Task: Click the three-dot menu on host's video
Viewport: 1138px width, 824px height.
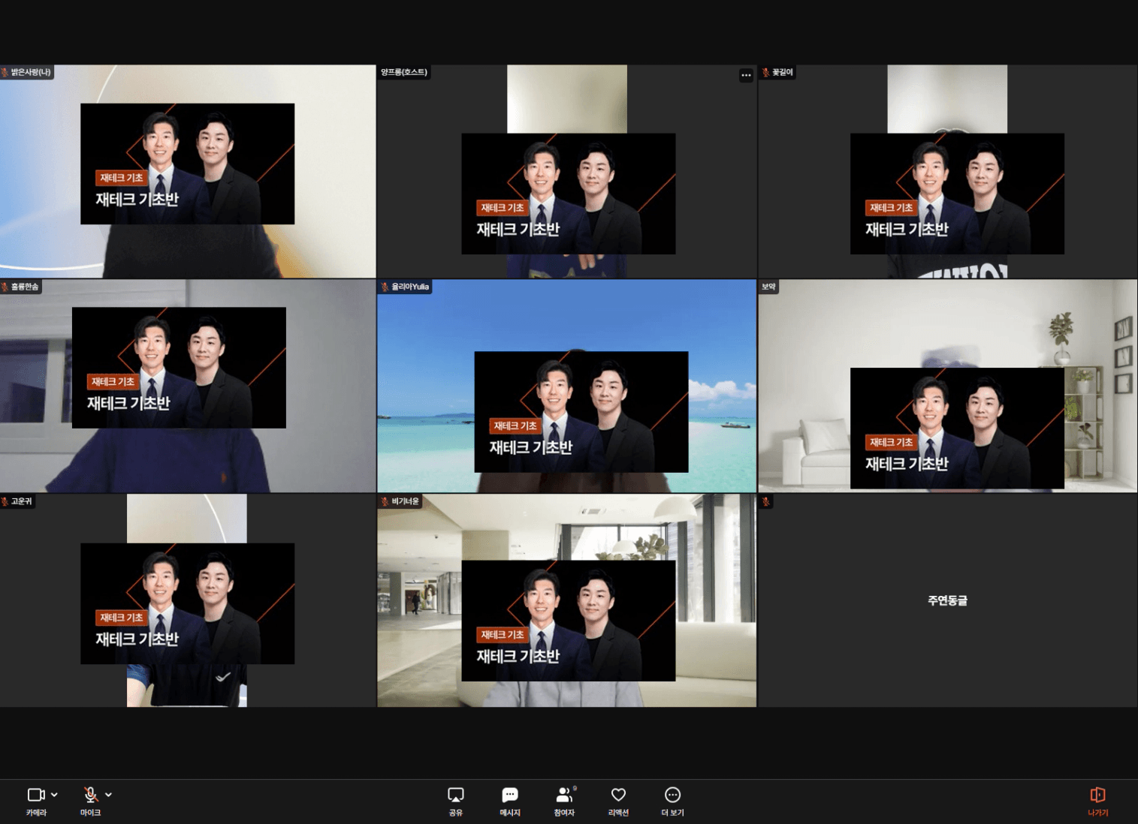Action: tap(746, 75)
